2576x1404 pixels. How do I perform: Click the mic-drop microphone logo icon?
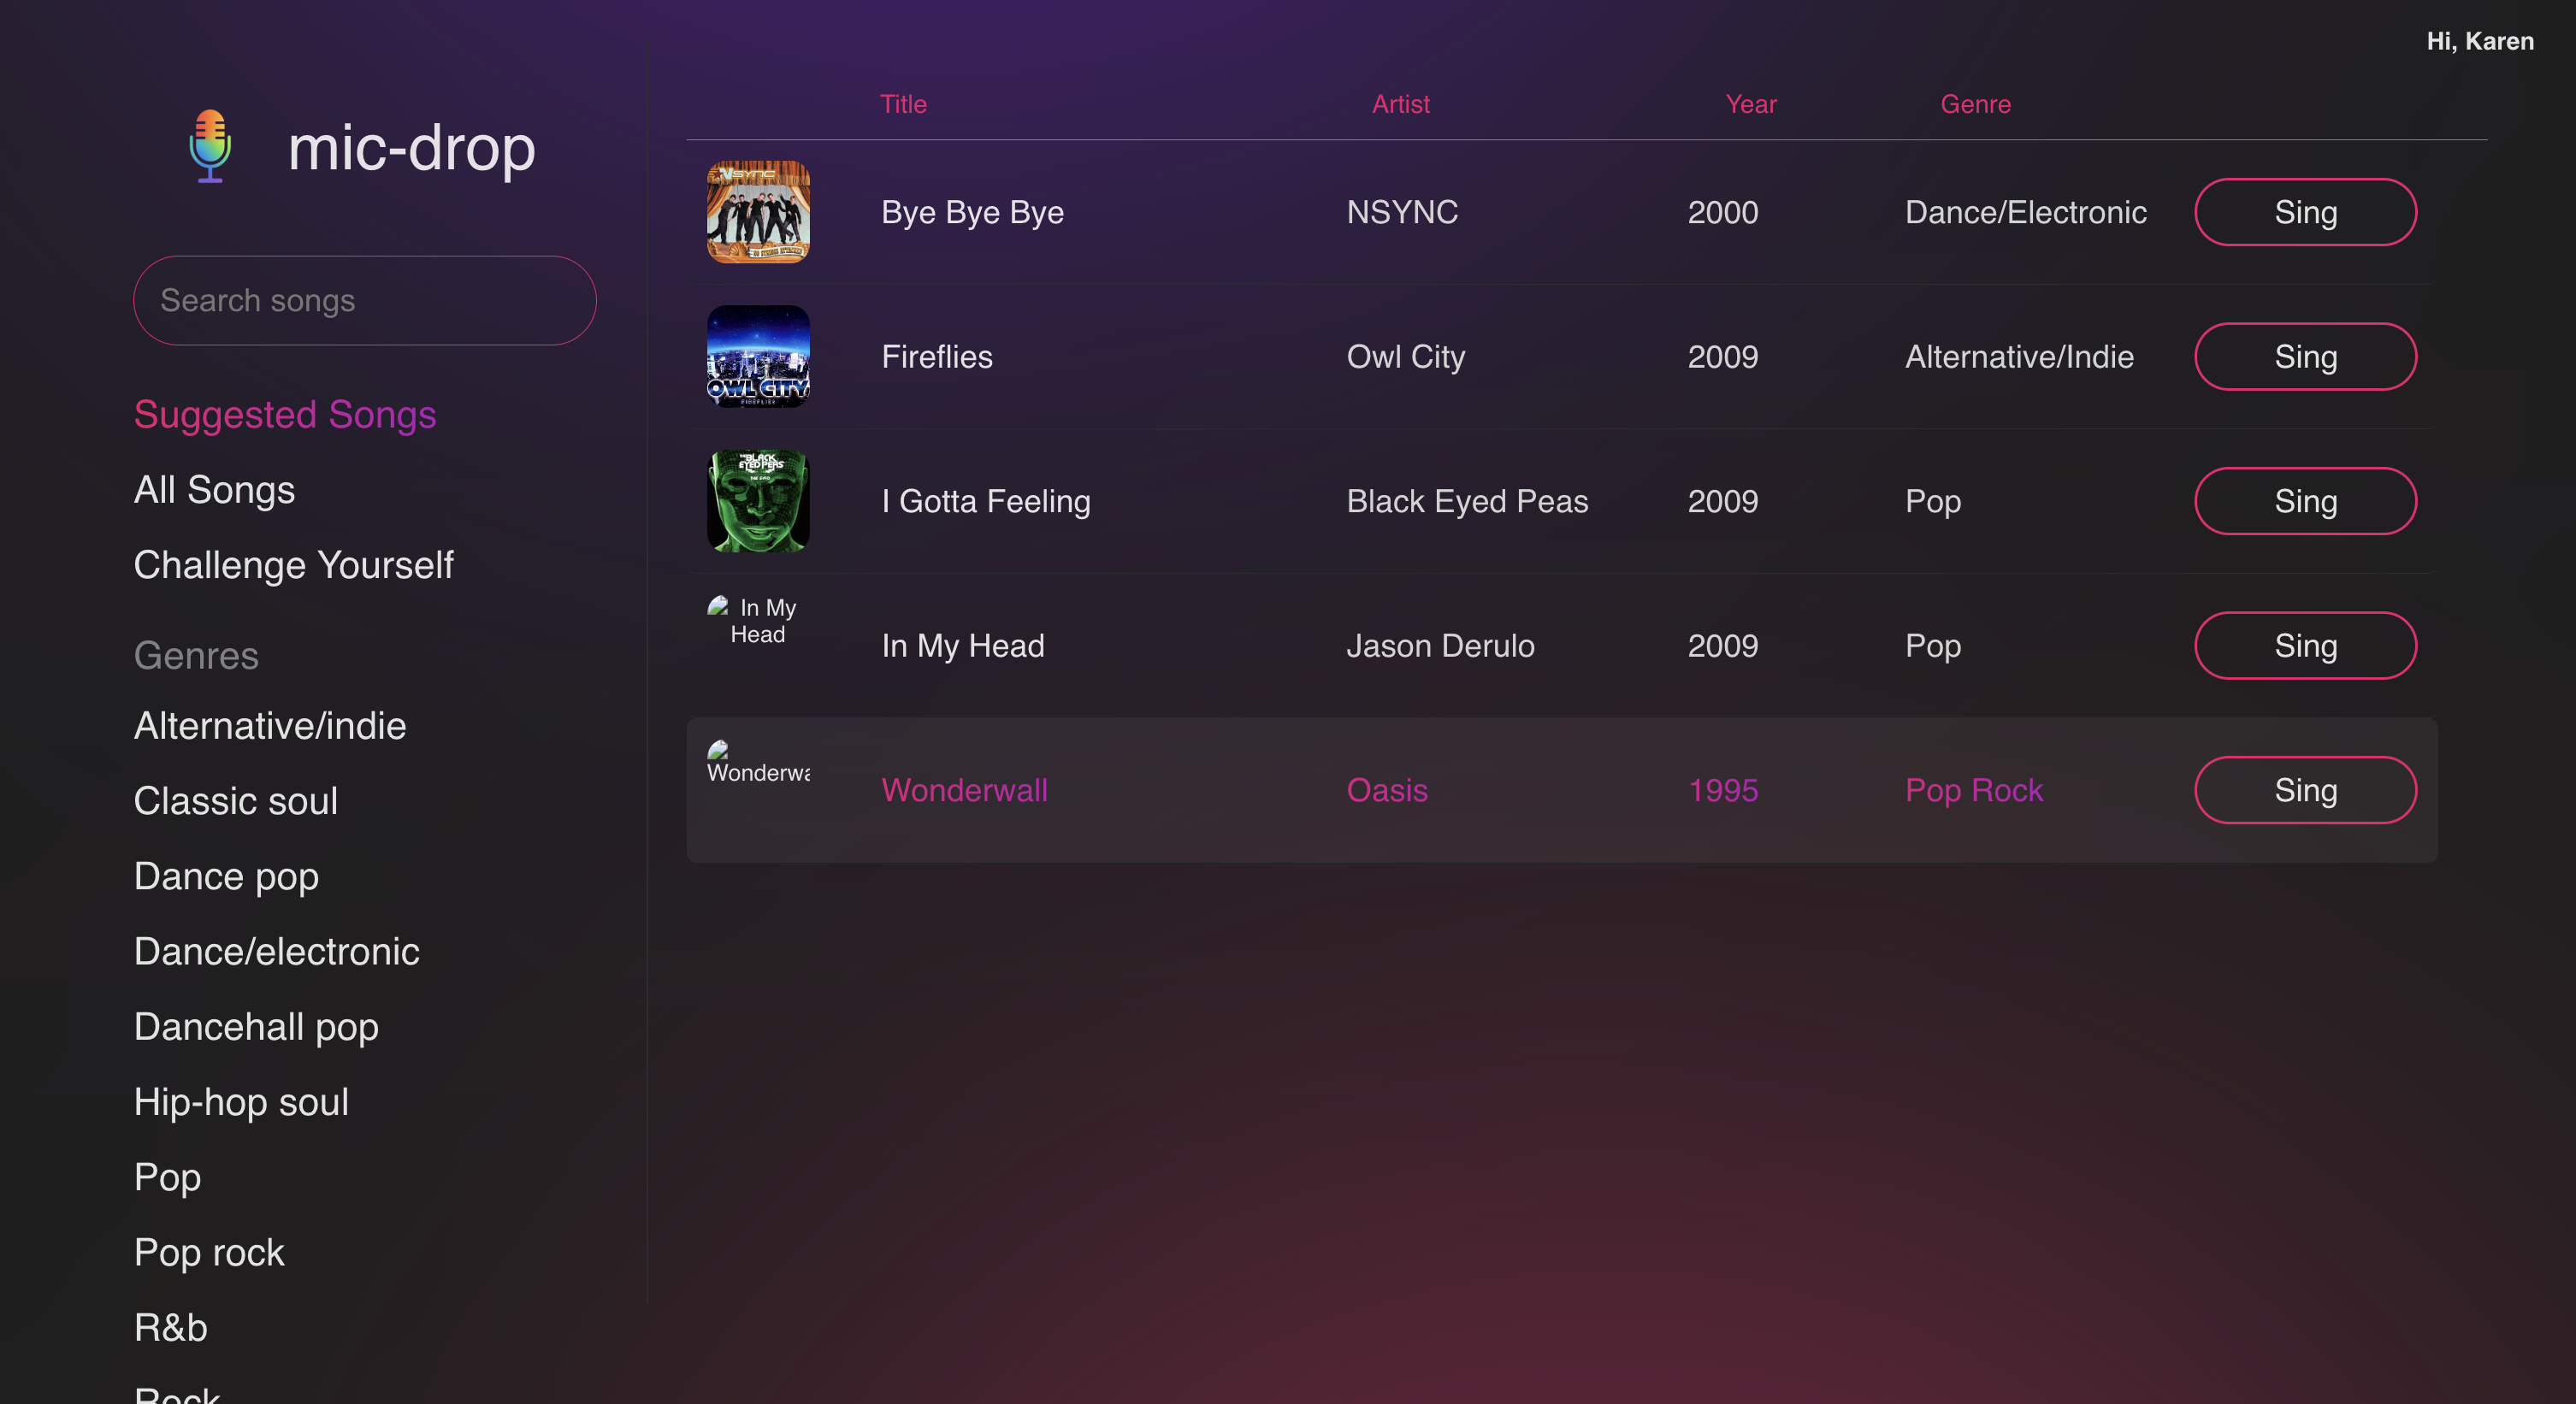coord(210,147)
